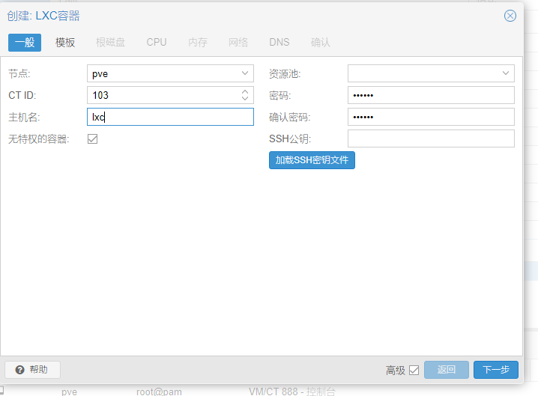Click the SSH public key input field
This screenshot has height=396, width=538.
(431, 138)
